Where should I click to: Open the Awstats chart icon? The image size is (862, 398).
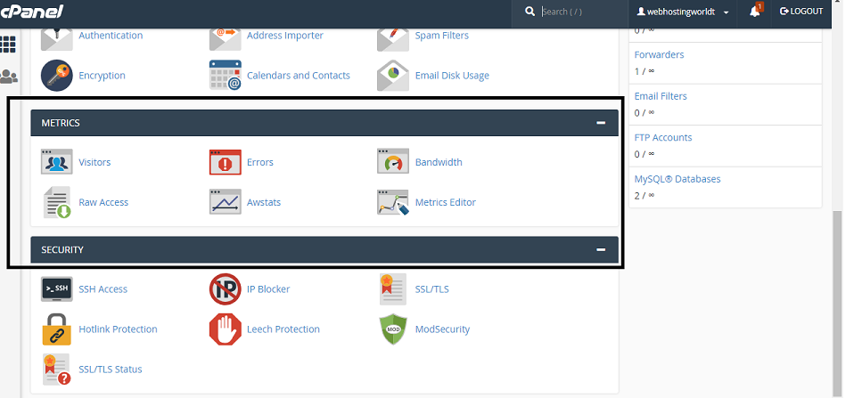(225, 201)
